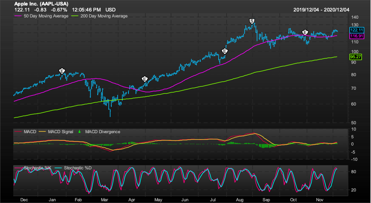Click the Jul label on the time axis
Screen dimensions: 371x203
[x=212, y=200]
